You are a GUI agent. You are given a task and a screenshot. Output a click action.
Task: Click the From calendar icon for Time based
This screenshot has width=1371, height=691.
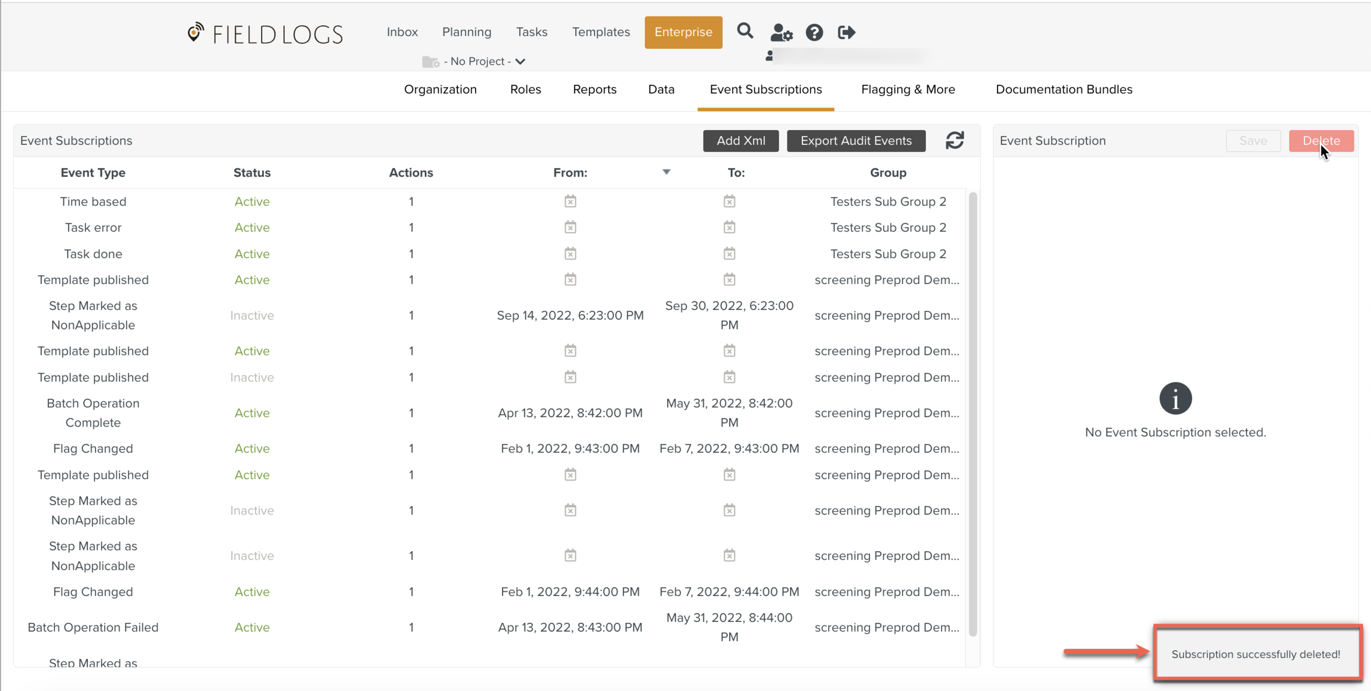[x=570, y=201]
